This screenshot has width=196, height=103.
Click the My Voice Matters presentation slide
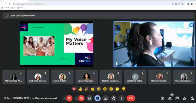pos(56,44)
